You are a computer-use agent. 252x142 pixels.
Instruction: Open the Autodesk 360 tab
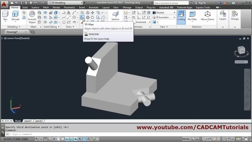coord(166,7)
